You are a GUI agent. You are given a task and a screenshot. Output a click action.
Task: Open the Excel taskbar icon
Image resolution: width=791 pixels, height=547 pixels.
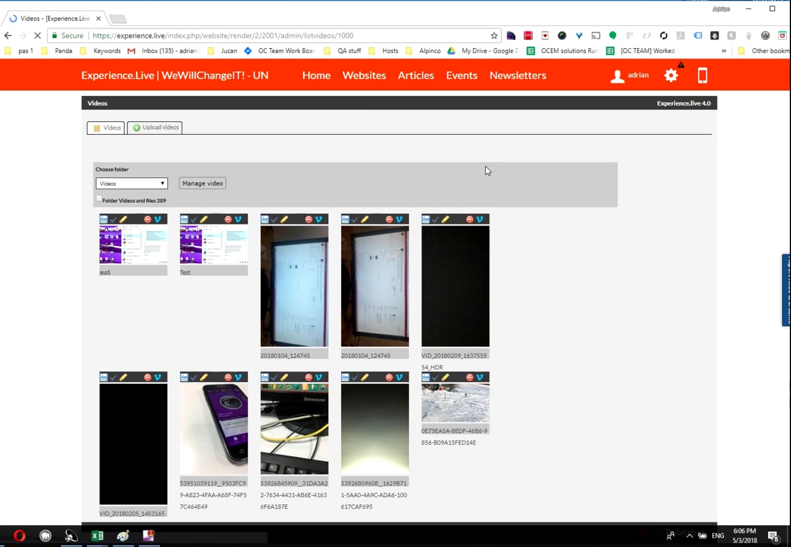coord(97,536)
